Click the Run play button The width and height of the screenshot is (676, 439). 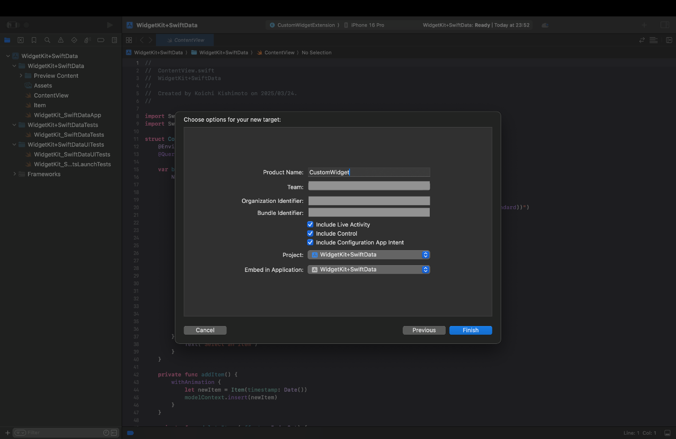coord(110,25)
